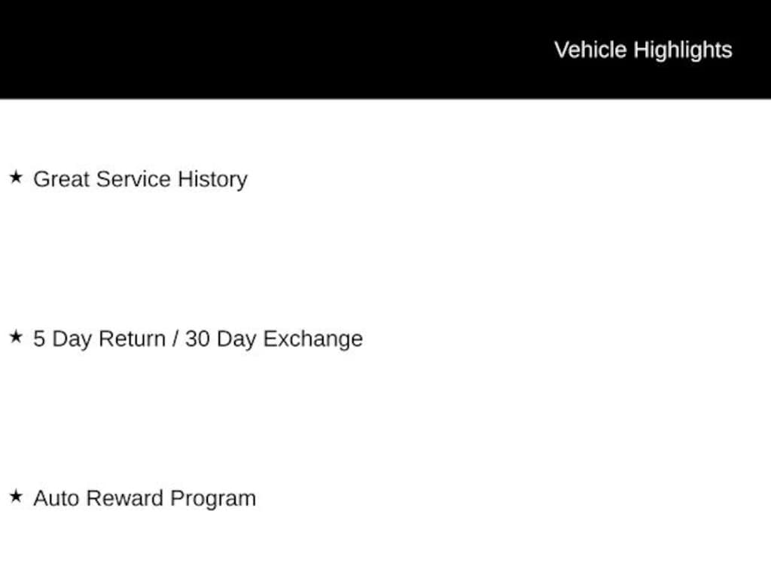
Task: Click the star beside Great Service History
Action: 16,177
